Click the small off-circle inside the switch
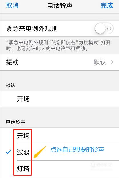 (x=109, y=28)
